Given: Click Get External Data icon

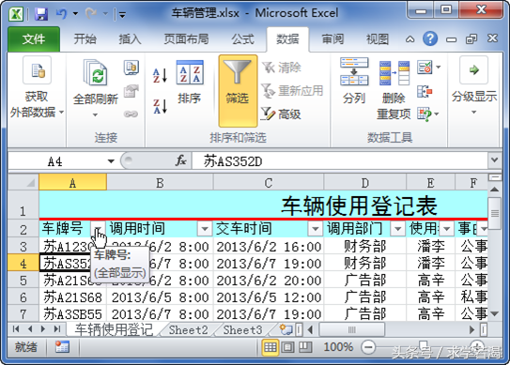Looking at the screenshot, I should coord(37,70).
